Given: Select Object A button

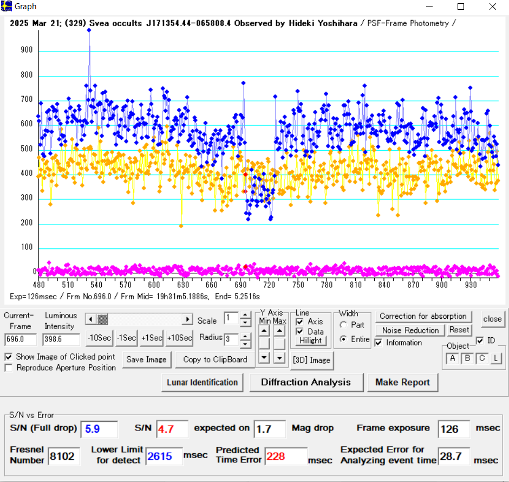Looking at the screenshot, I should (452, 358).
